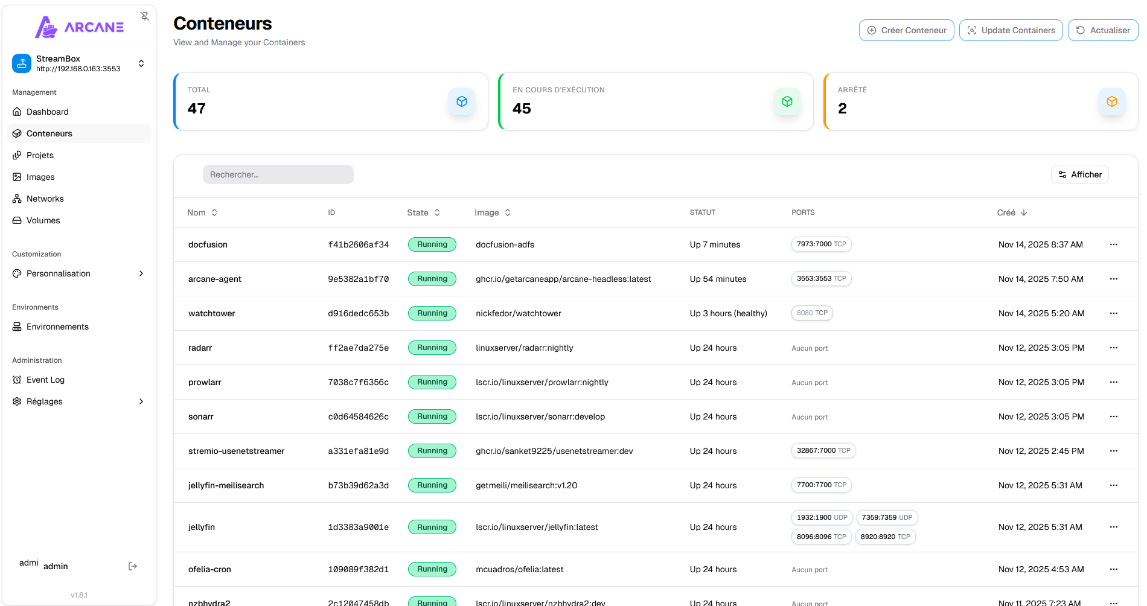
Task: Toggle sort direction on Créé column
Action: tap(1012, 212)
